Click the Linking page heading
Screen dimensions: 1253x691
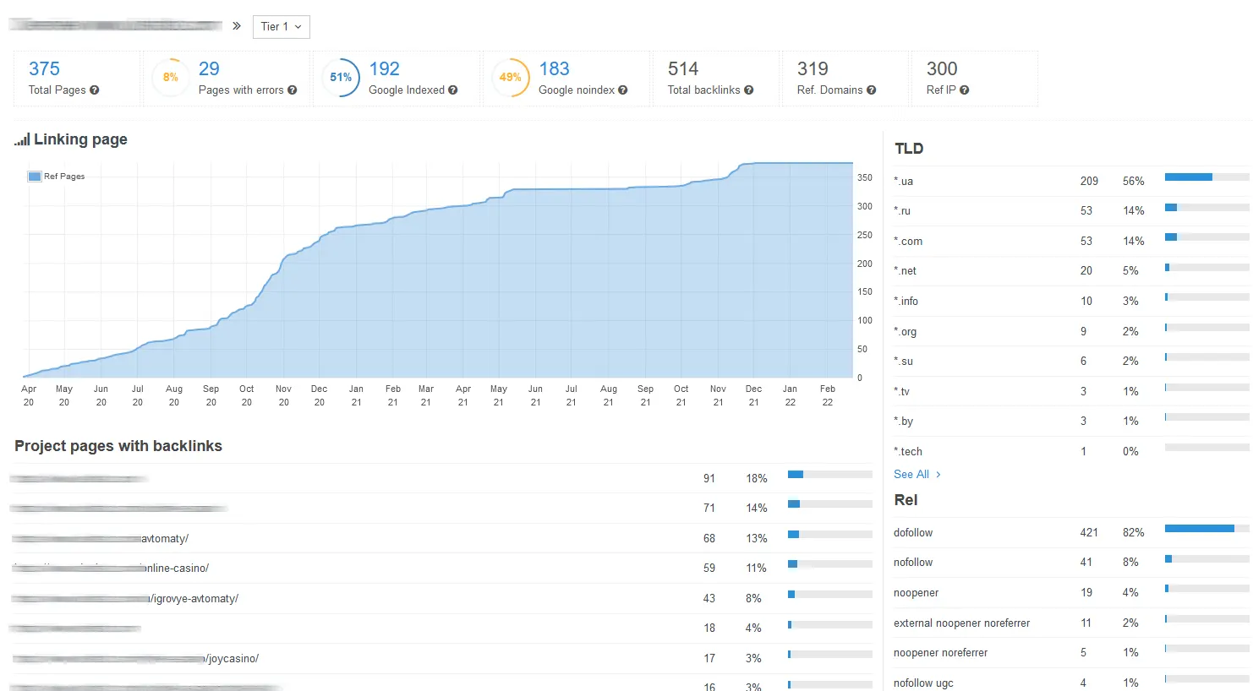pyautogui.click(x=80, y=139)
